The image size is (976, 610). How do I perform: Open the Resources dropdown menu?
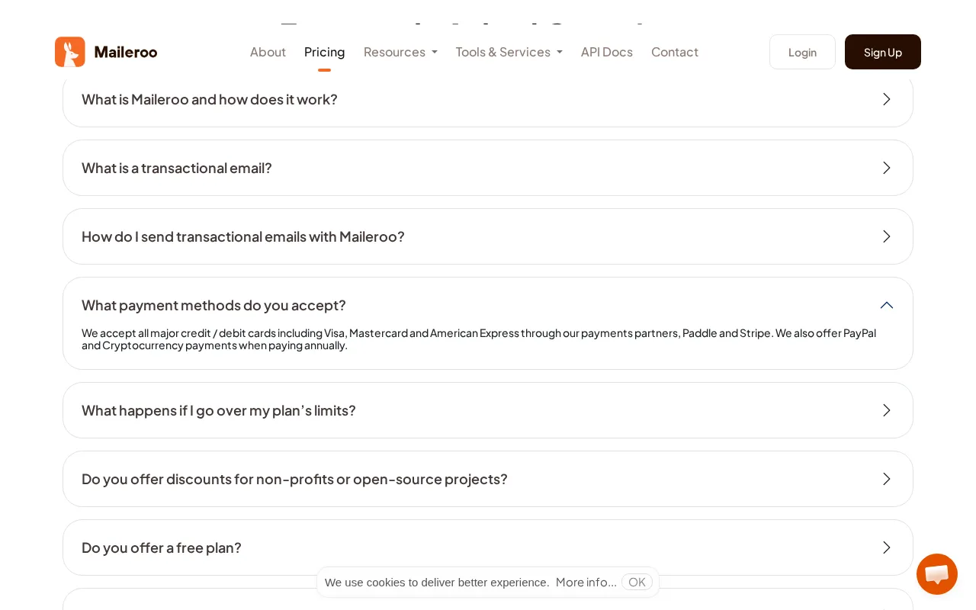[x=400, y=52]
